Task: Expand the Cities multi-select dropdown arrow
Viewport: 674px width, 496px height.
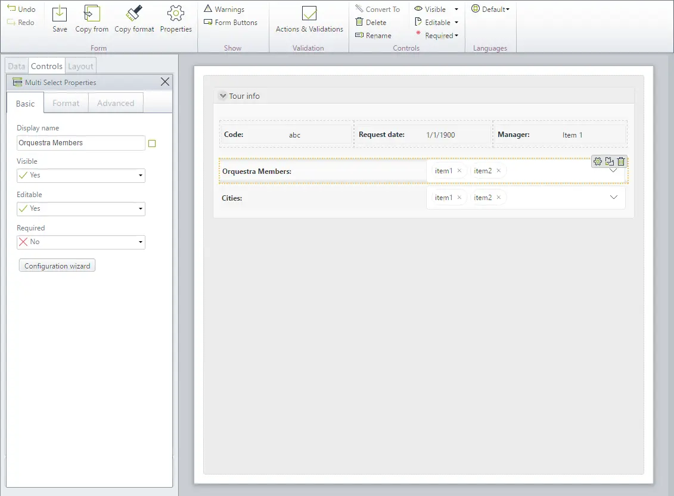Action: click(x=614, y=198)
